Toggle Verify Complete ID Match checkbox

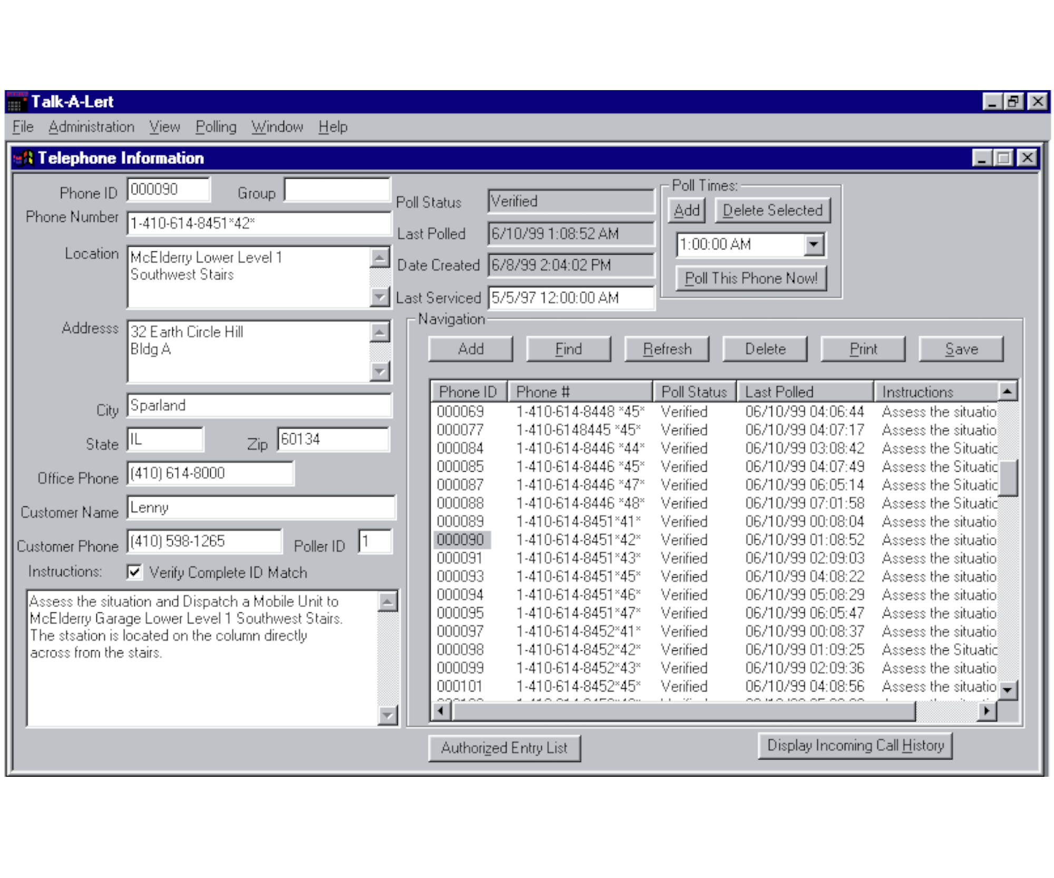tap(135, 572)
